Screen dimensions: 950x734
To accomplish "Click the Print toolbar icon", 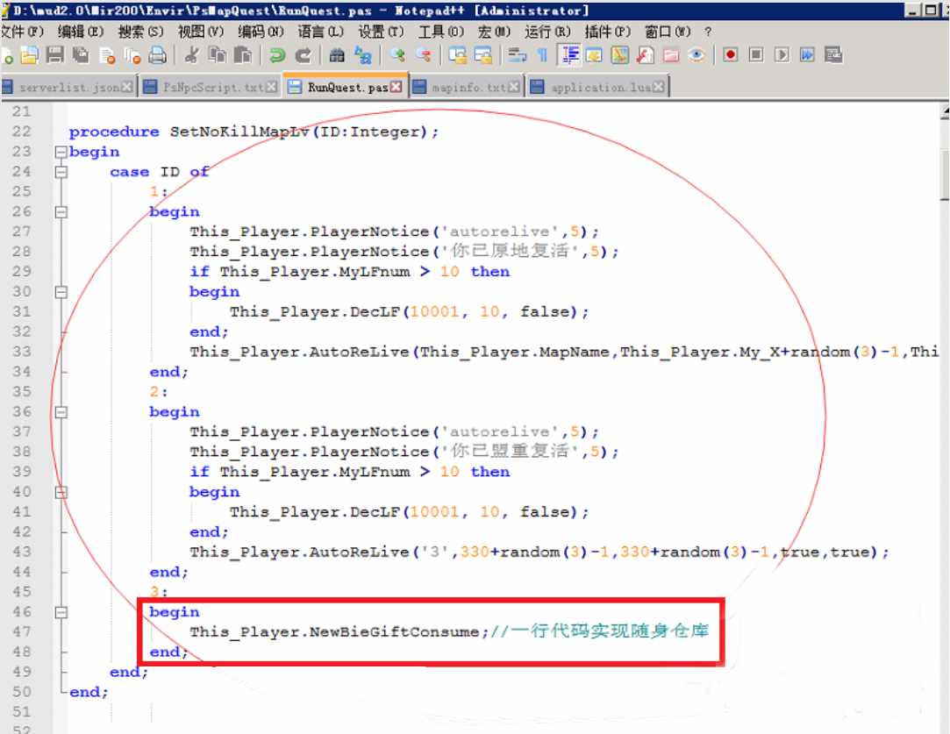I will pyautogui.click(x=157, y=55).
